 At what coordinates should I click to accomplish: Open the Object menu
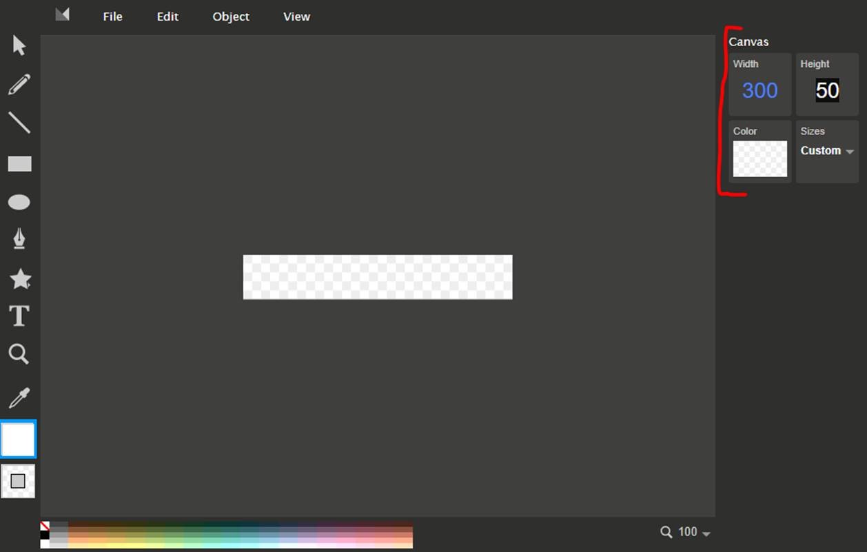pos(230,17)
